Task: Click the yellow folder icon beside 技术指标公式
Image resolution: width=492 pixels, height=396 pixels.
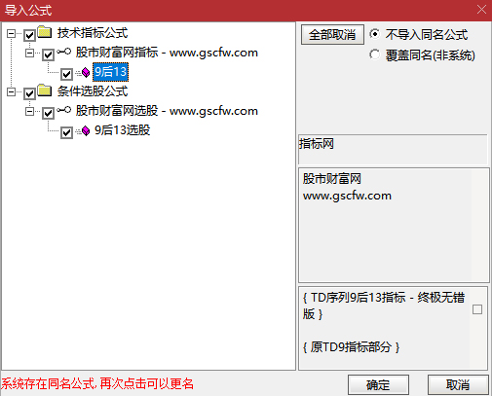Action: click(x=45, y=32)
